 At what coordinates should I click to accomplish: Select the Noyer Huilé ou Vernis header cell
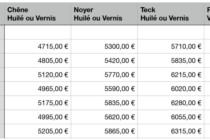tap(104, 14)
